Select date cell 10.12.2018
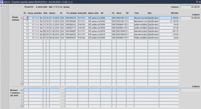Screen dimensions: 201x109 click(55, 24)
